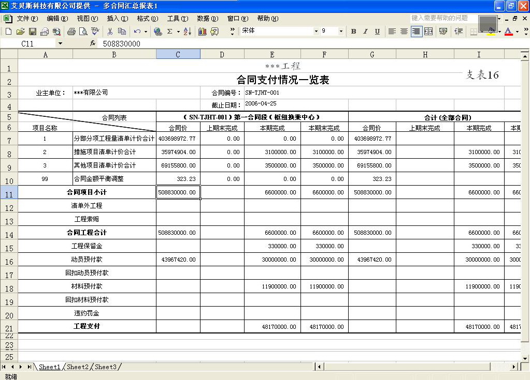Screen dimensions: 530x380
Task: Open the 格式 menu
Action: [x=147, y=19]
